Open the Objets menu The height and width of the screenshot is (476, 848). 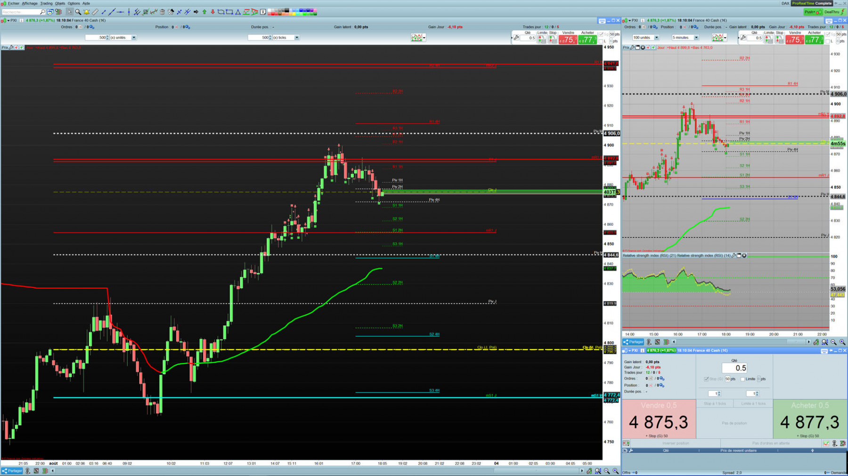pos(60,3)
